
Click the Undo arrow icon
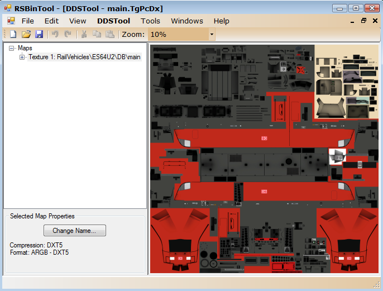(55, 35)
